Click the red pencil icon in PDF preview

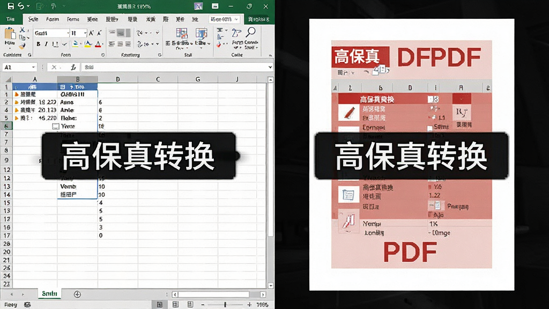pos(348,113)
